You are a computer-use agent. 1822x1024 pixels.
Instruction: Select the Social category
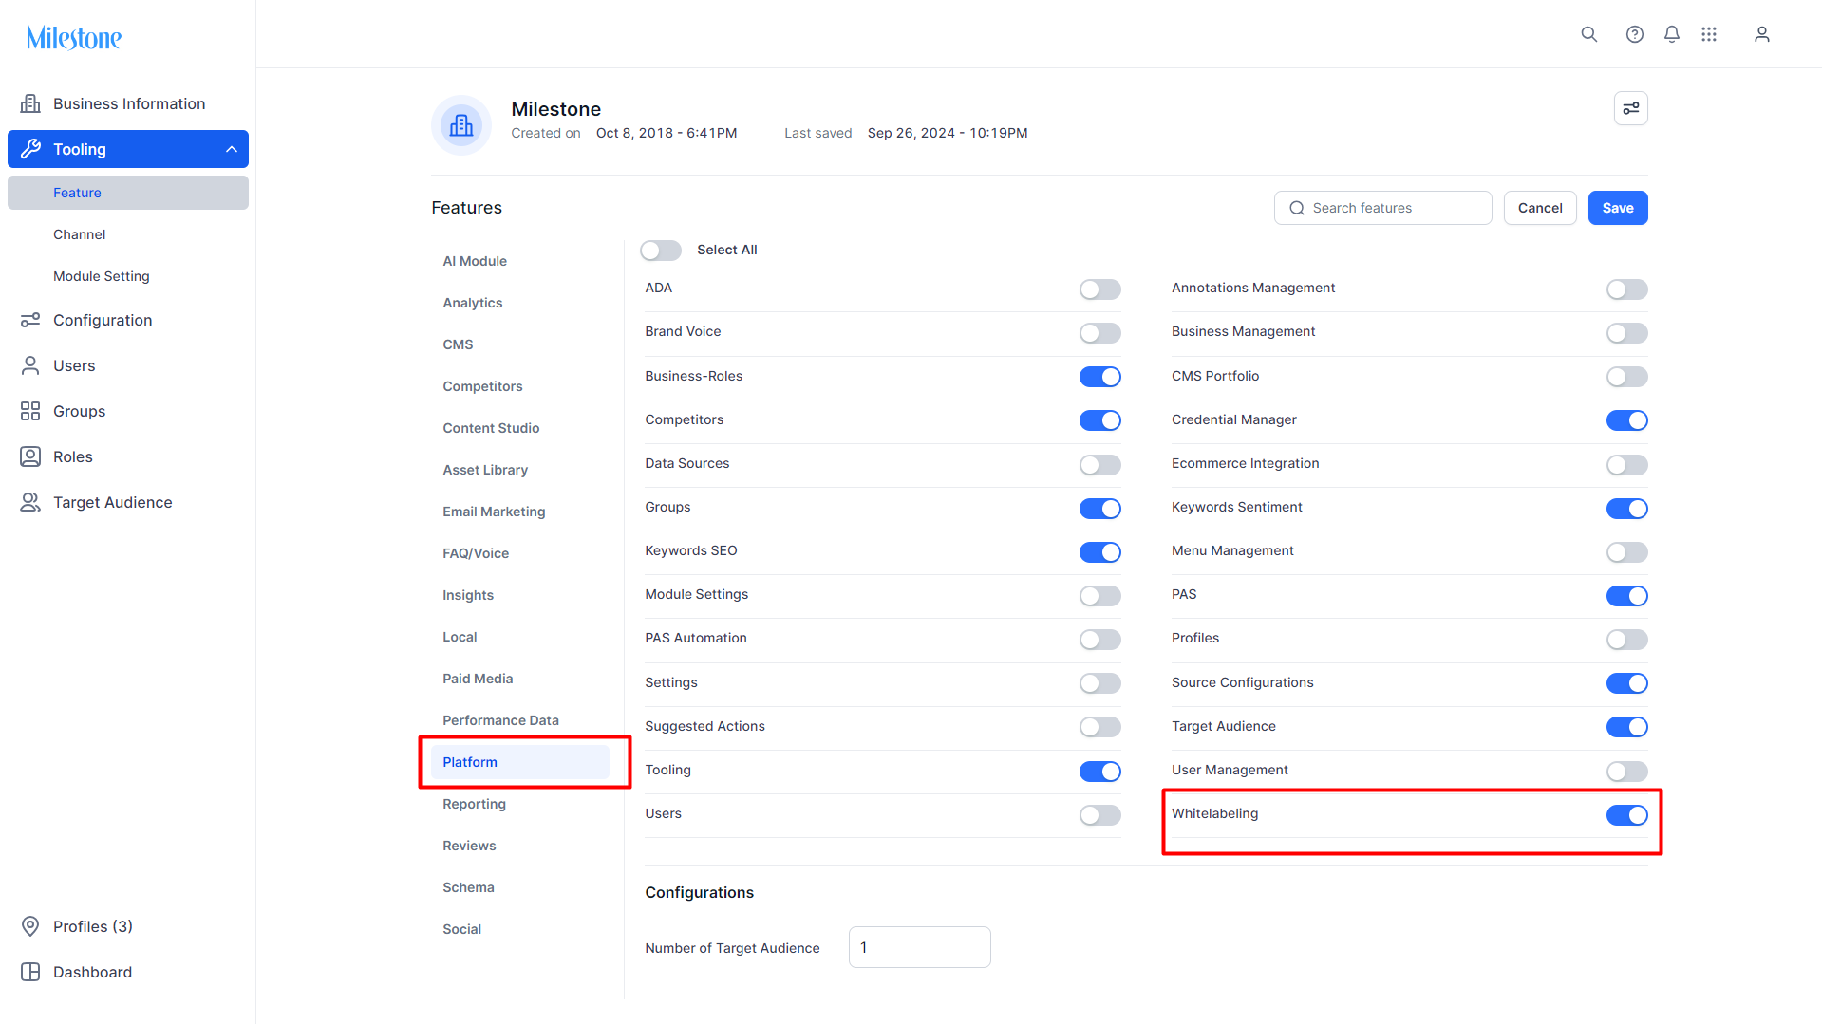(520, 929)
